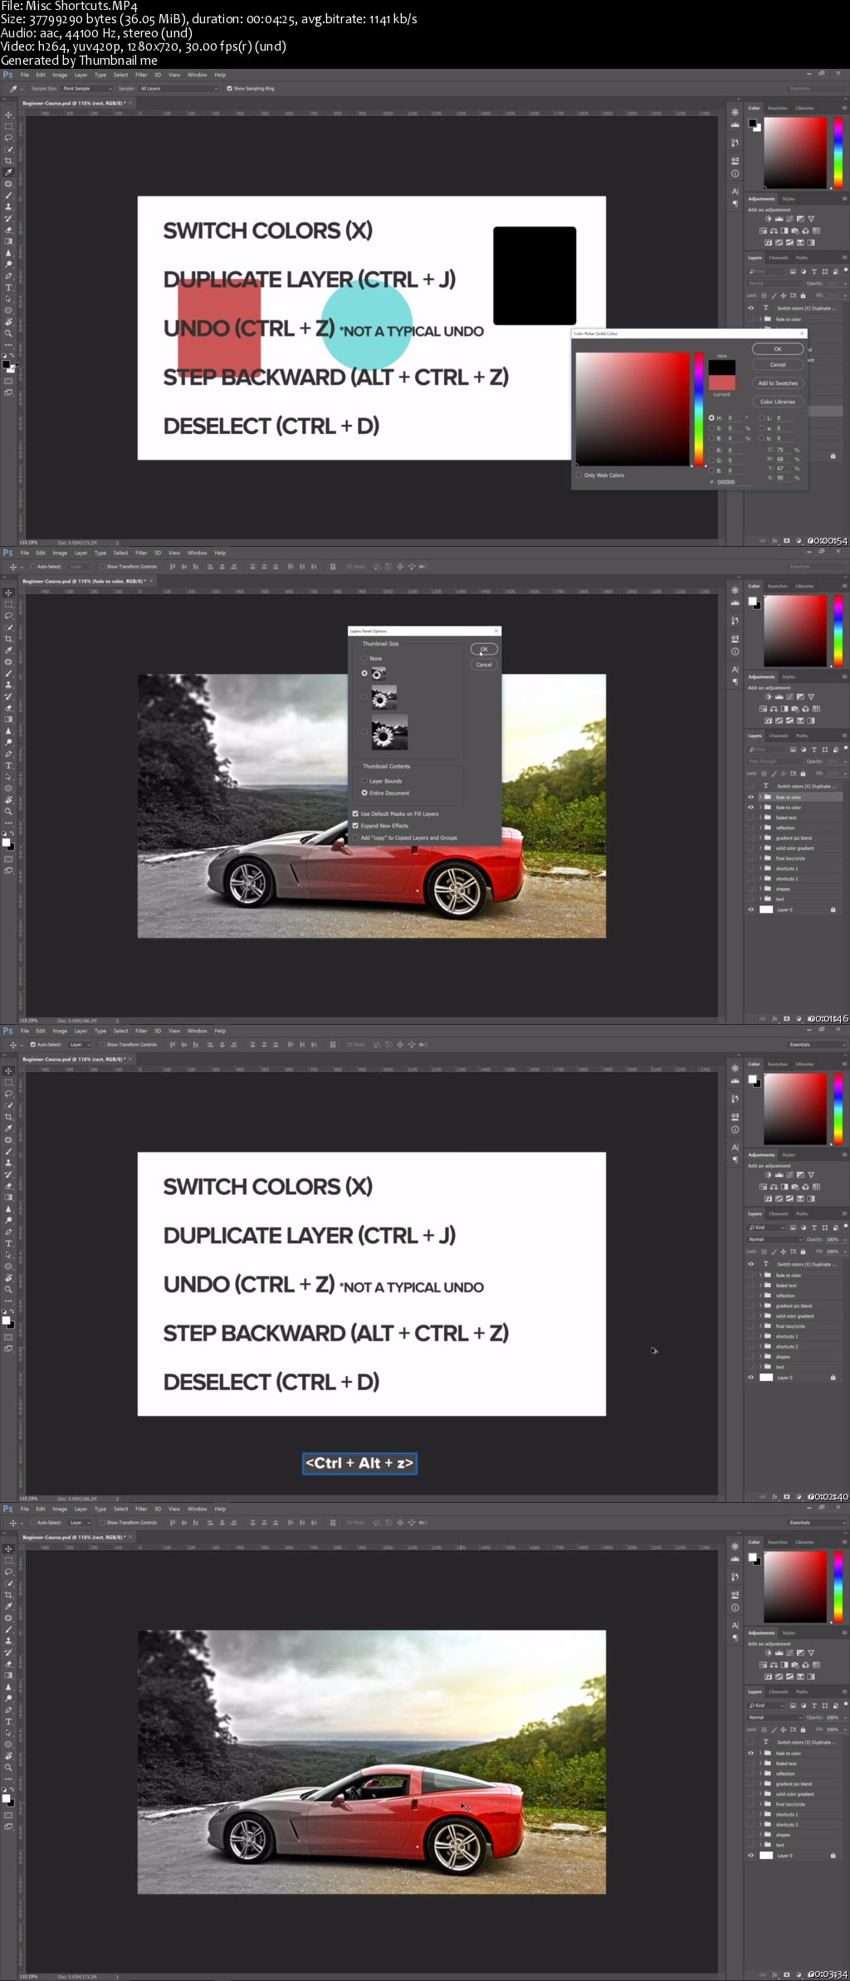The height and width of the screenshot is (1981, 850).
Task: Enable Add "copy" to Copied Layers and Groups
Action: [355, 838]
